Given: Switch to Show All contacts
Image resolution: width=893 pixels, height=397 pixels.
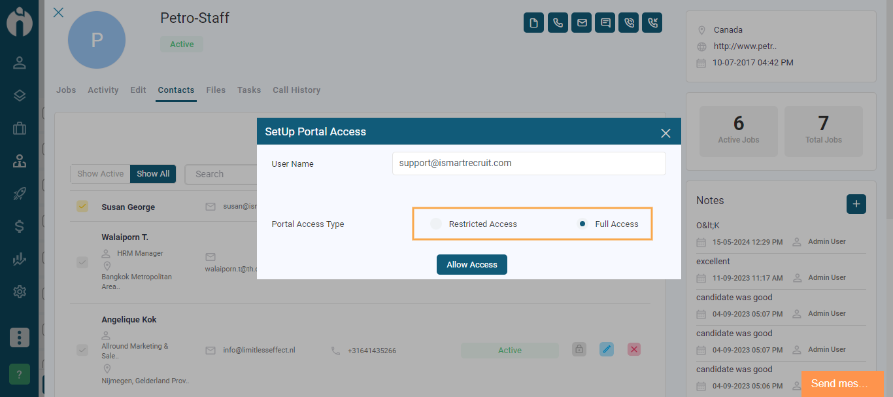Looking at the screenshot, I should 153,174.
